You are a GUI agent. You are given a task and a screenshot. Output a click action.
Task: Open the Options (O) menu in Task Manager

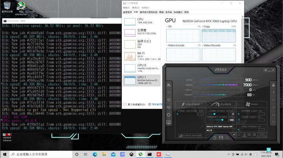[136, 8]
